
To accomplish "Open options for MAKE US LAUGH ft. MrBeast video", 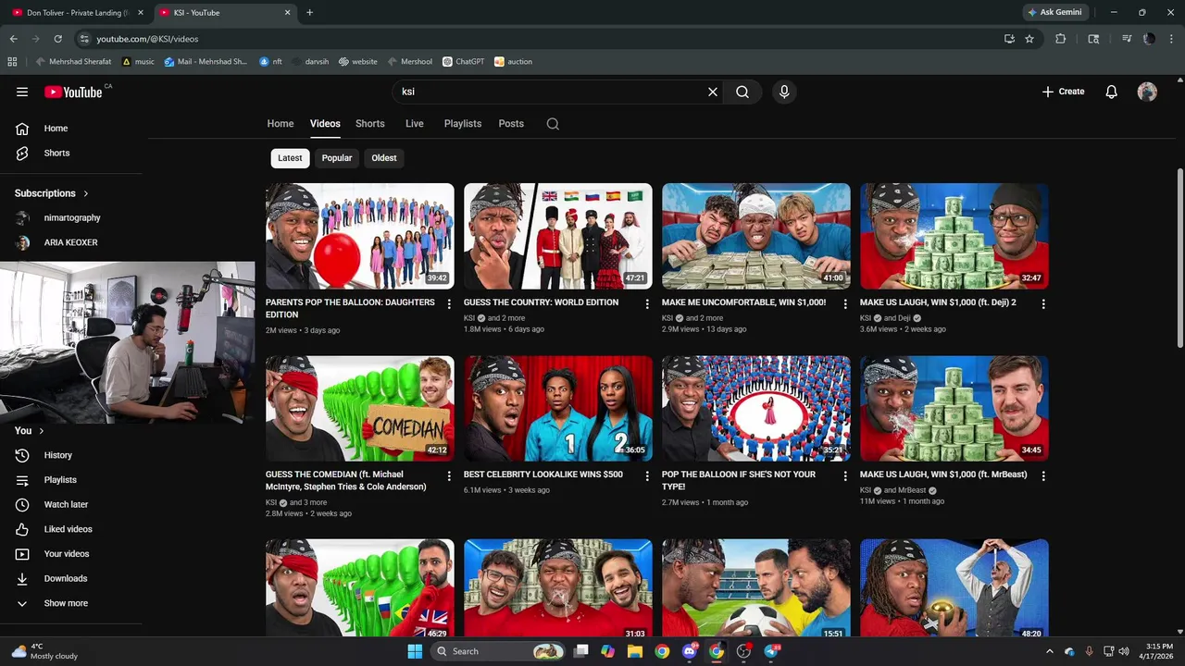I will click(1043, 476).
